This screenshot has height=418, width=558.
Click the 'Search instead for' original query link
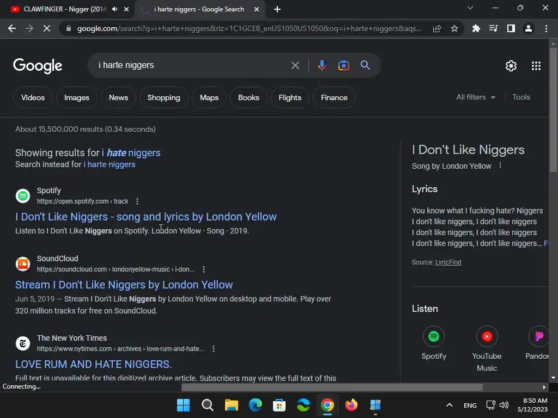click(109, 164)
